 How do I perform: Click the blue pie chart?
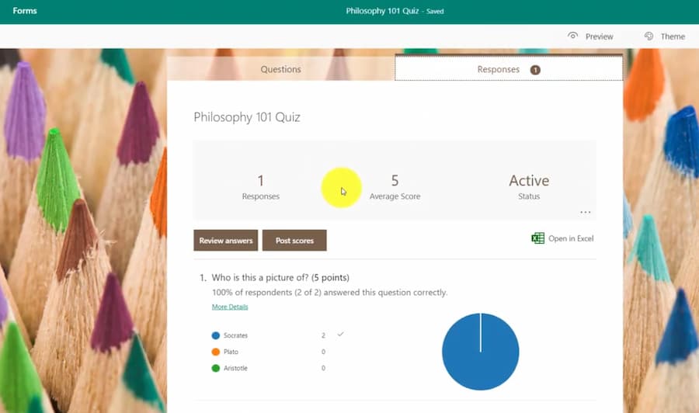(x=480, y=351)
